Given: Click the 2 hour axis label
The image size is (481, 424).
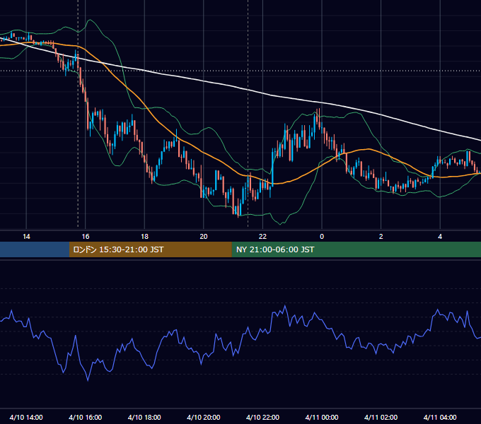Looking at the screenshot, I should pos(381,237).
